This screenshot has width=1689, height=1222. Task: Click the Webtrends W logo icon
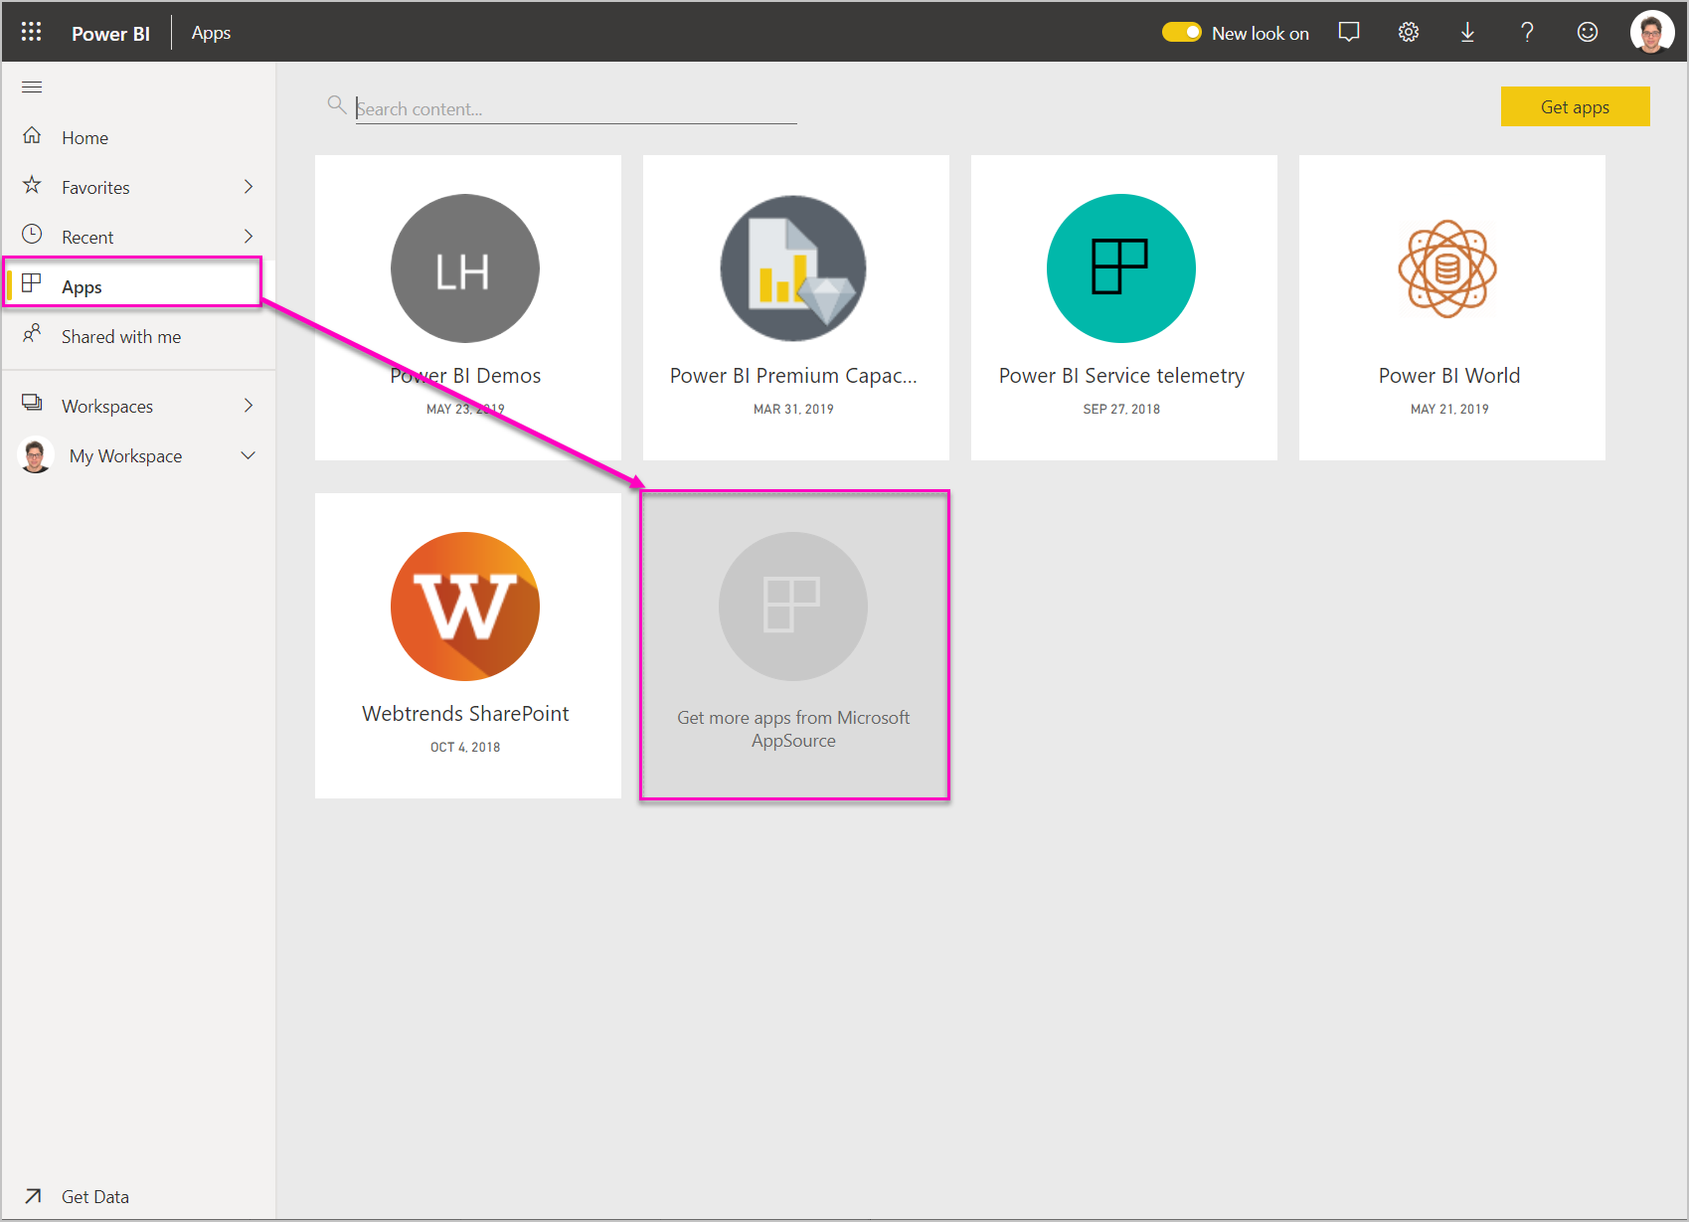coord(465,607)
